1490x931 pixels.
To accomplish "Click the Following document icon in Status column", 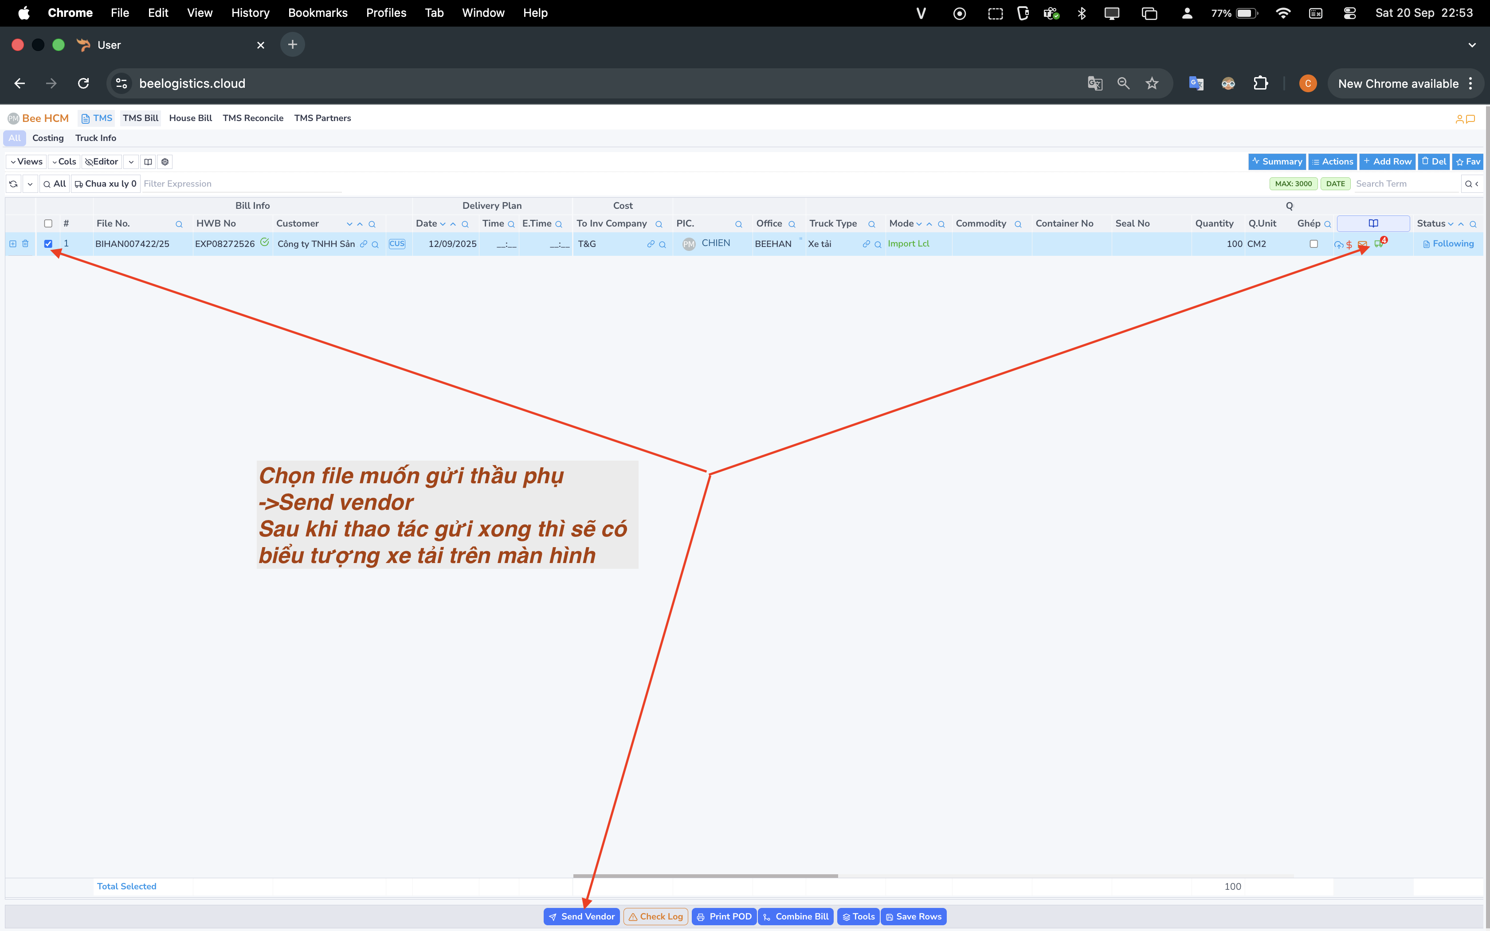I will tap(1427, 244).
